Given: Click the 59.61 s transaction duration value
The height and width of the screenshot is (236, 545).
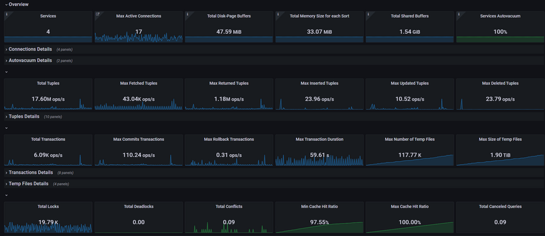Looking at the screenshot, I should (x=319, y=155).
